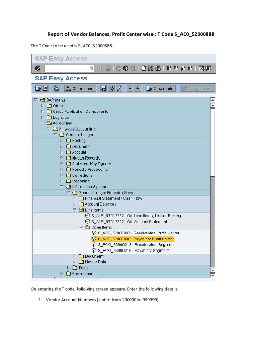The image size is (262, 349).
Task: Collapse the command field arrow
Action: pyautogui.click(x=100, y=68)
